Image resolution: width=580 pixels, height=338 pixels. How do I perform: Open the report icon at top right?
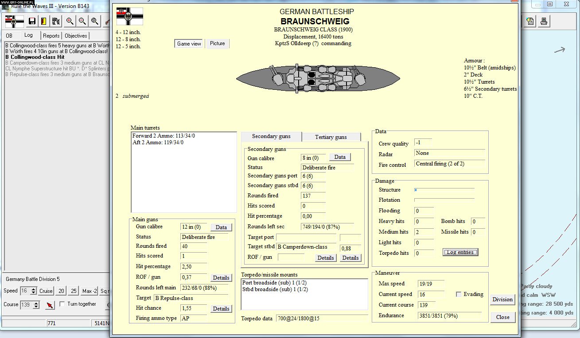(530, 21)
